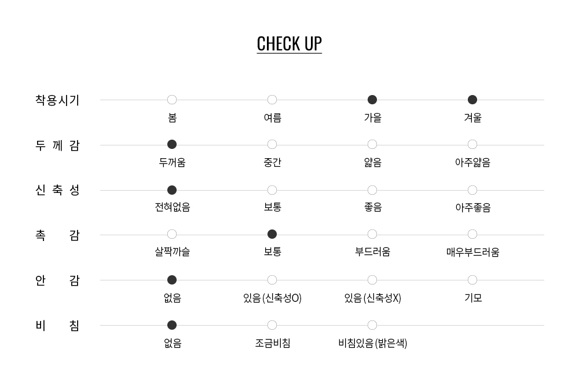This screenshot has width=579, height=383.
Task: Select 좋음 elasticity radio dot
Action: point(372,190)
